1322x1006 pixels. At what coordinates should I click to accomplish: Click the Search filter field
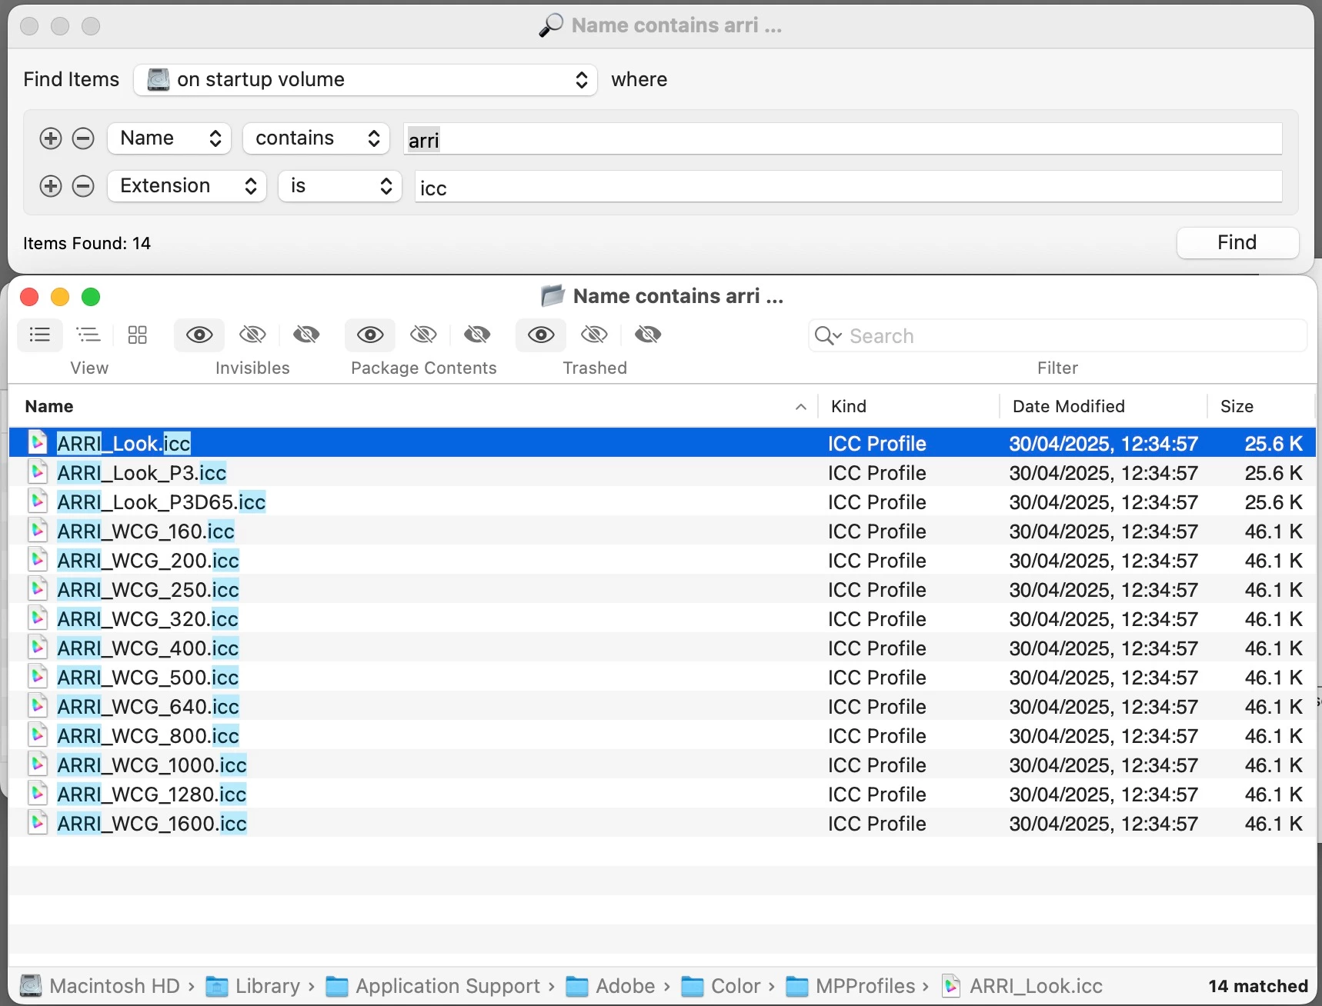[x=1057, y=336]
